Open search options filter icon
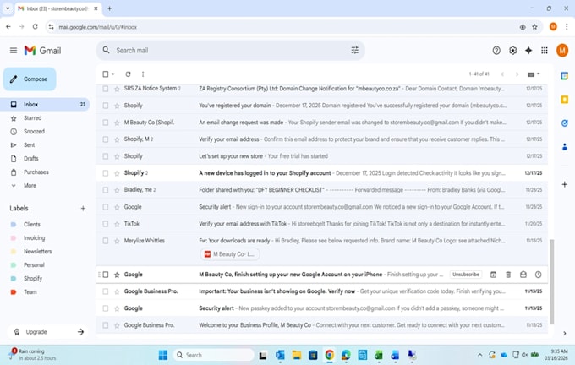The width and height of the screenshot is (575, 365). (354, 50)
